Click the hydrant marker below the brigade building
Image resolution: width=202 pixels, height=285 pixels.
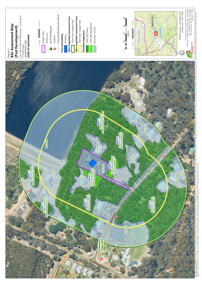[x=102, y=259]
